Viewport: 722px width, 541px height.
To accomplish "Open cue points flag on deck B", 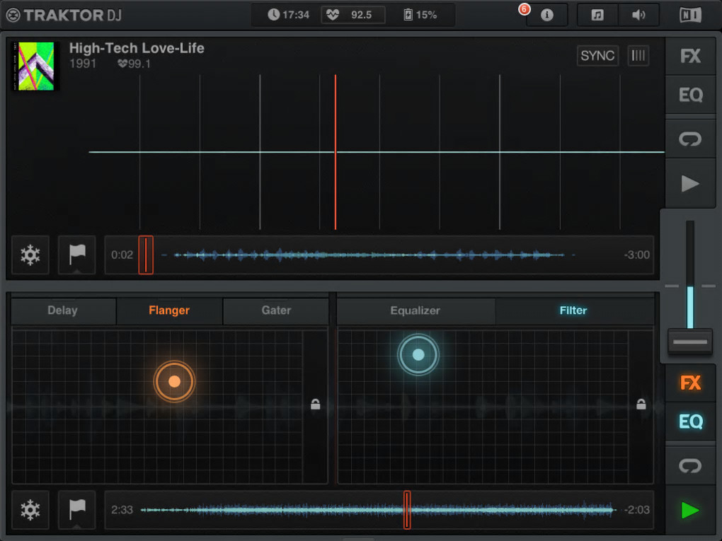I will [77, 510].
